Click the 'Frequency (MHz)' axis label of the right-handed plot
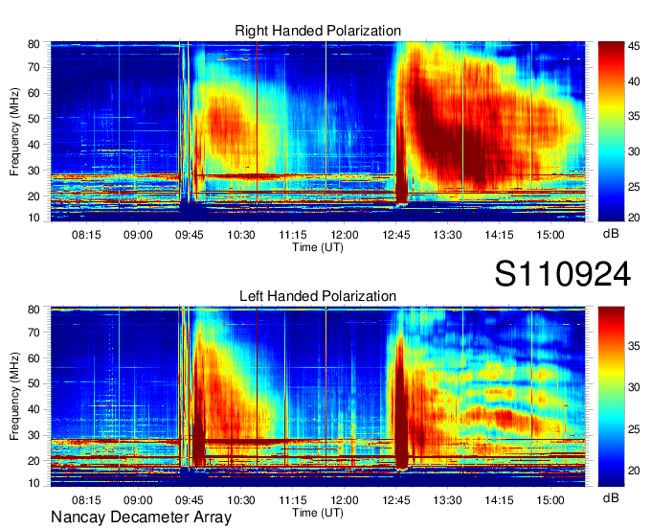This screenshot has width=651, height=529. pos(14,131)
